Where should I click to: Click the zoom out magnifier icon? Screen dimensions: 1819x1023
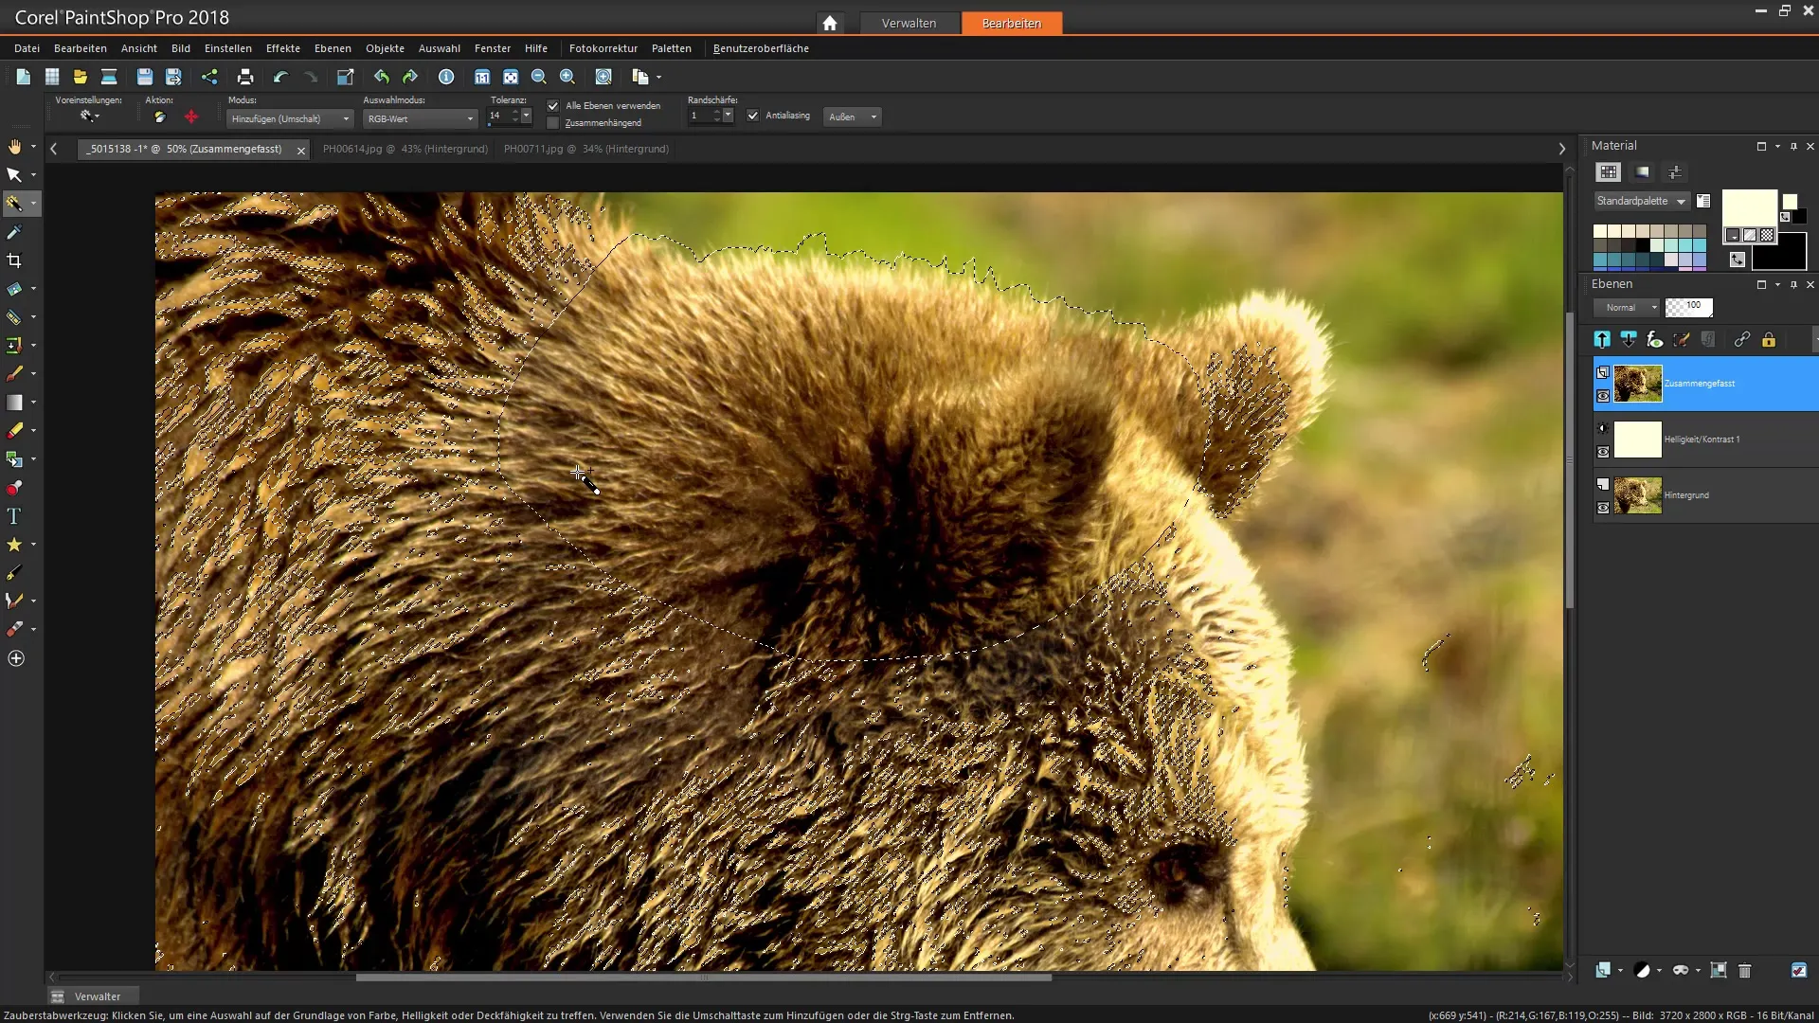point(539,77)
